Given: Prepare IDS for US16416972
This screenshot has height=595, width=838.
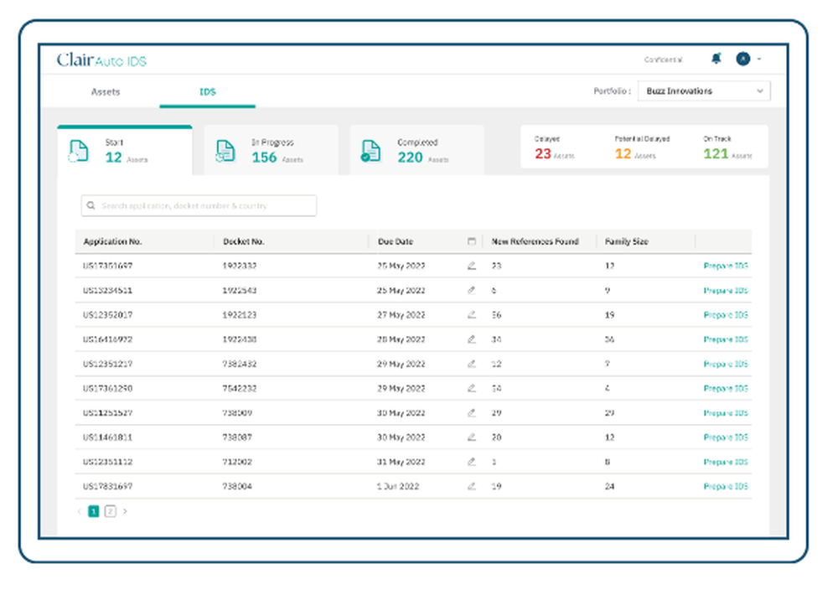Looking at the screenshot, I should point(726,339).
